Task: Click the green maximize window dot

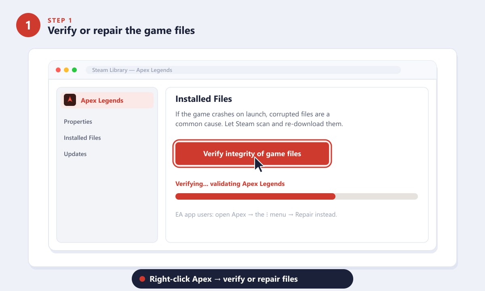Action: 74,70
